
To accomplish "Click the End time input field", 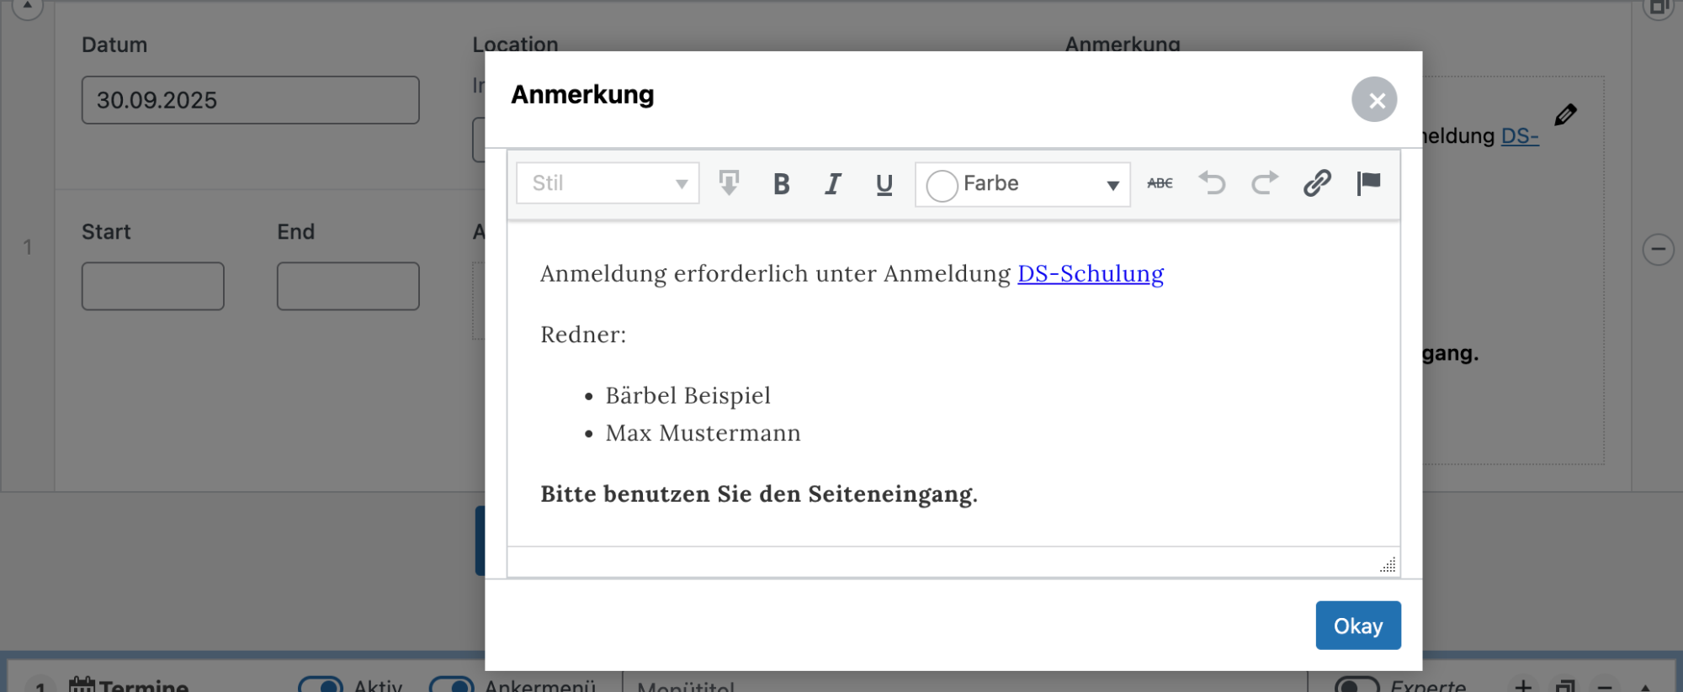I will [x=348, y=286].
